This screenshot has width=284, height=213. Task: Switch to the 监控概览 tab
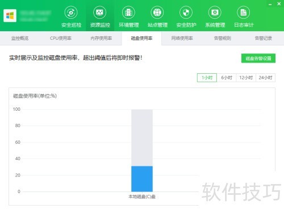click(x=20, y=38)
